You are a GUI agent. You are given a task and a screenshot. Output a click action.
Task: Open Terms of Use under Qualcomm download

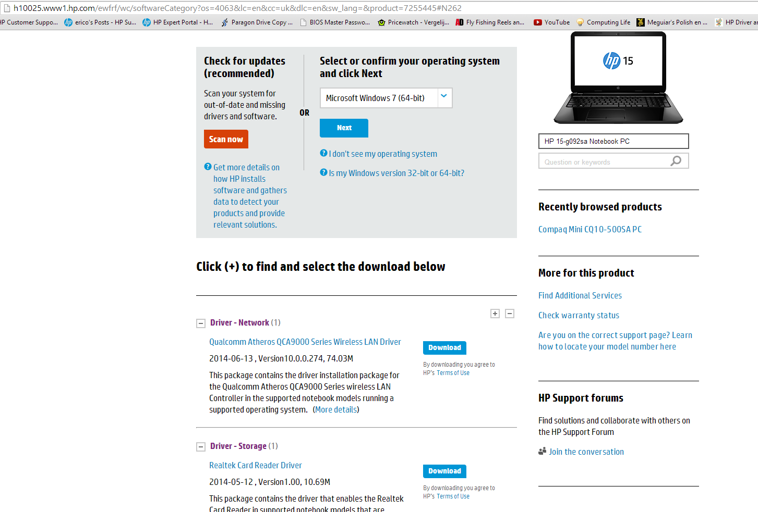point(453,373)
